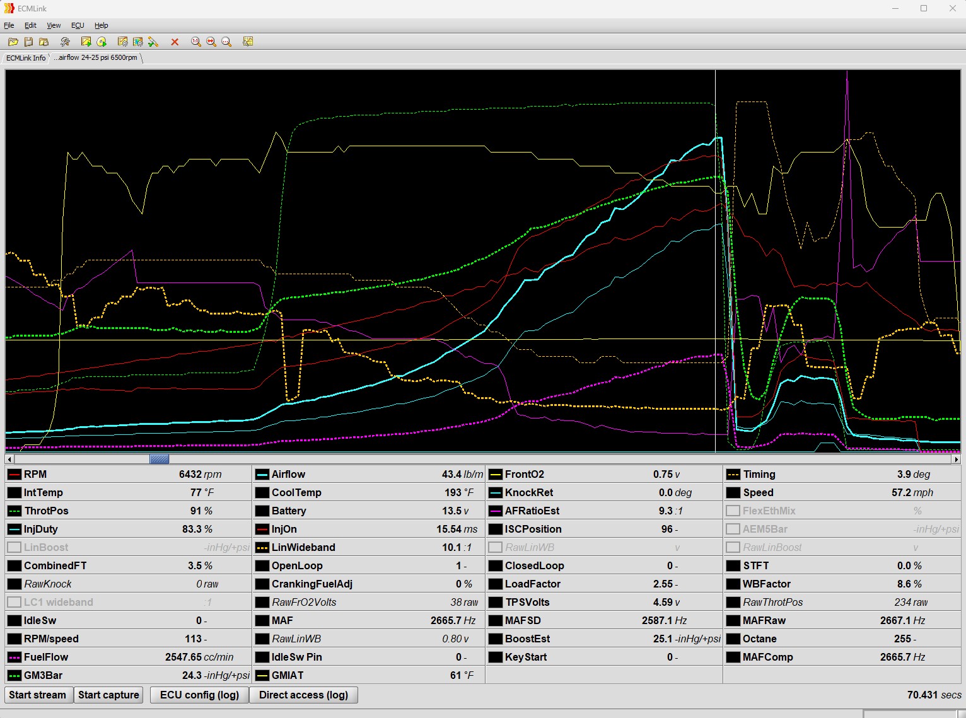Open the graph settings gear icon
The height and width of the screenshot is (718, 966).
(x=122, y=42)
